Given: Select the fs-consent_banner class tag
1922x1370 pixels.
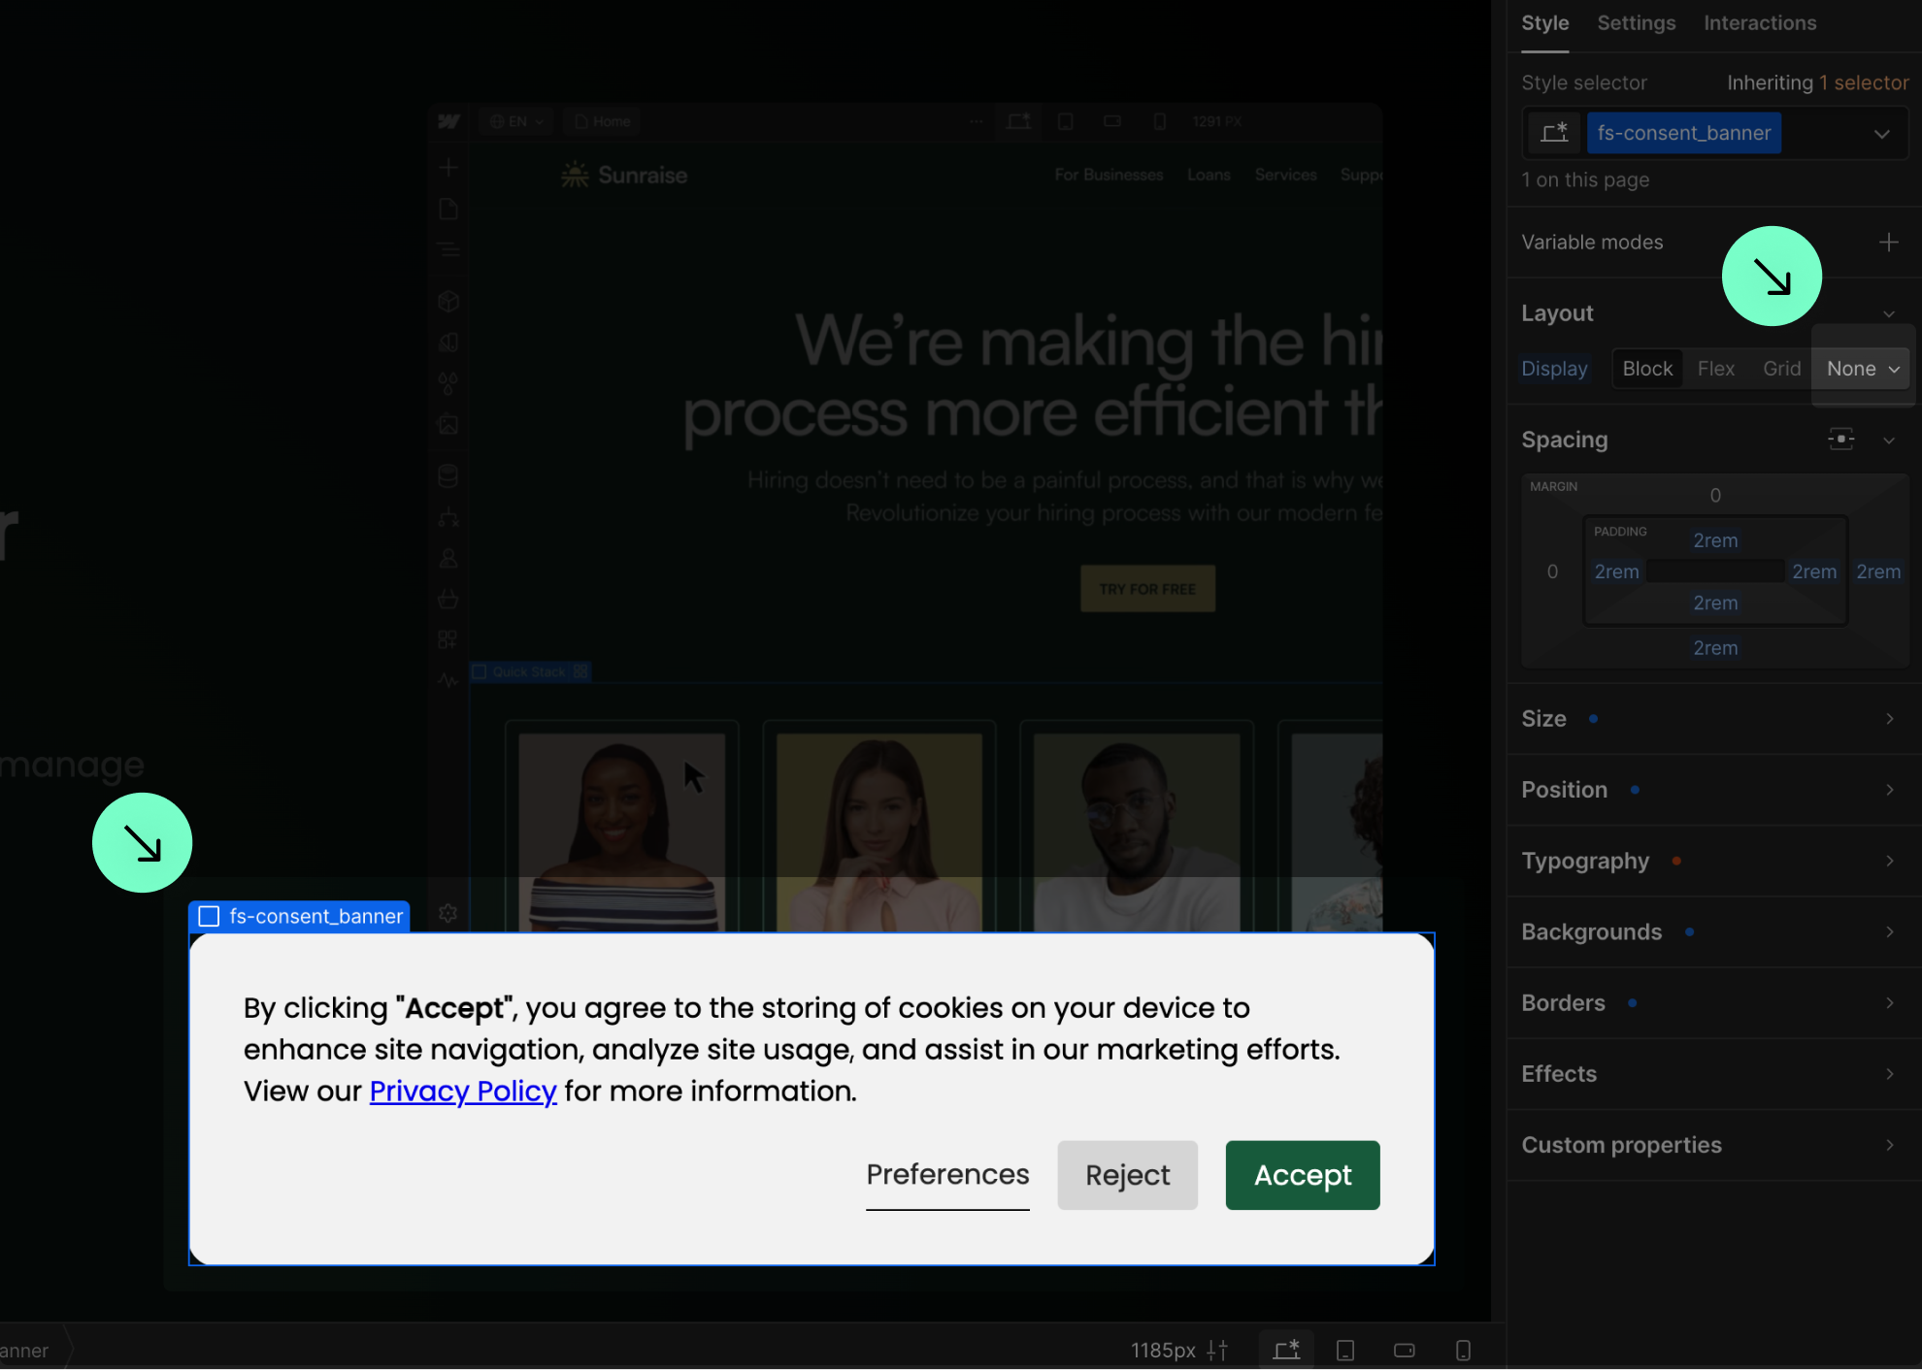Looking at the screenshot, I should point(1683,133).
